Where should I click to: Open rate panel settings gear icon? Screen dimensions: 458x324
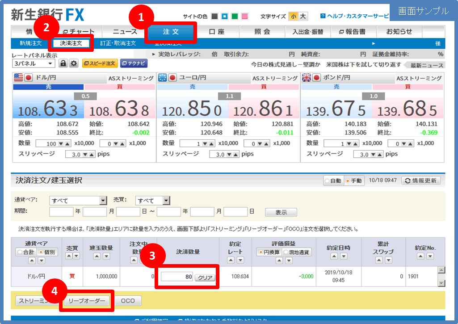(x=74, y=63)
